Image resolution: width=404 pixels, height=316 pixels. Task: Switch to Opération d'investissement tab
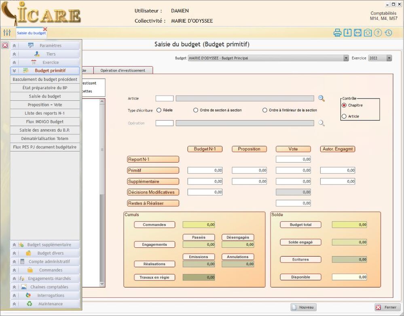tap(123, 70)
